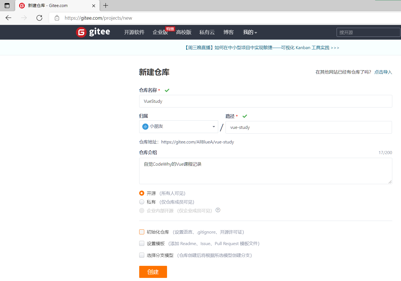Open site permissions via the lock icon
The image size is (401, 281).
[57, 18]
